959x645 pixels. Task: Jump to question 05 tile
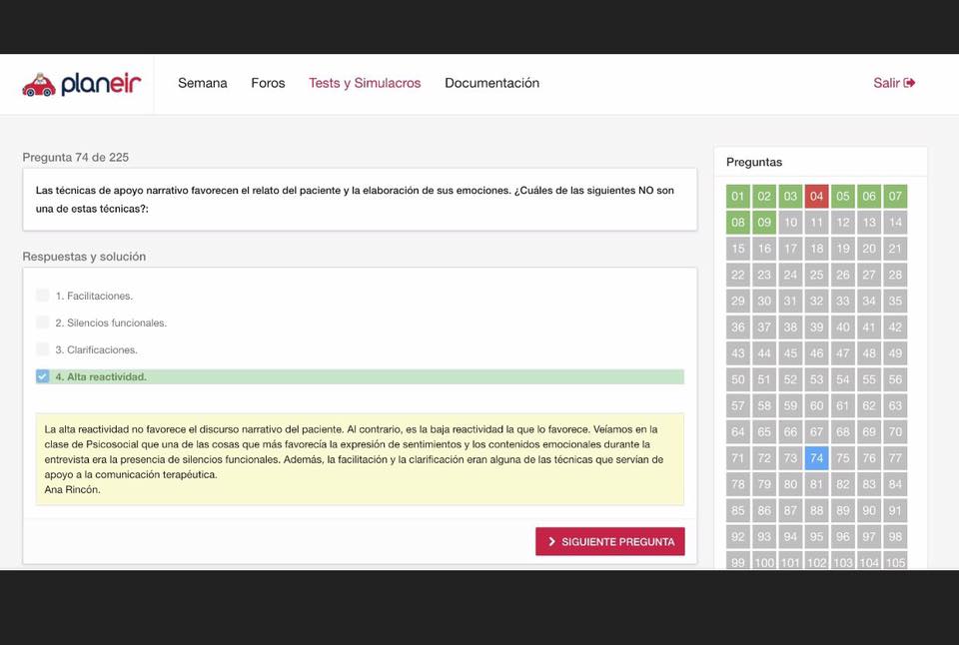[x=843, y=197]
